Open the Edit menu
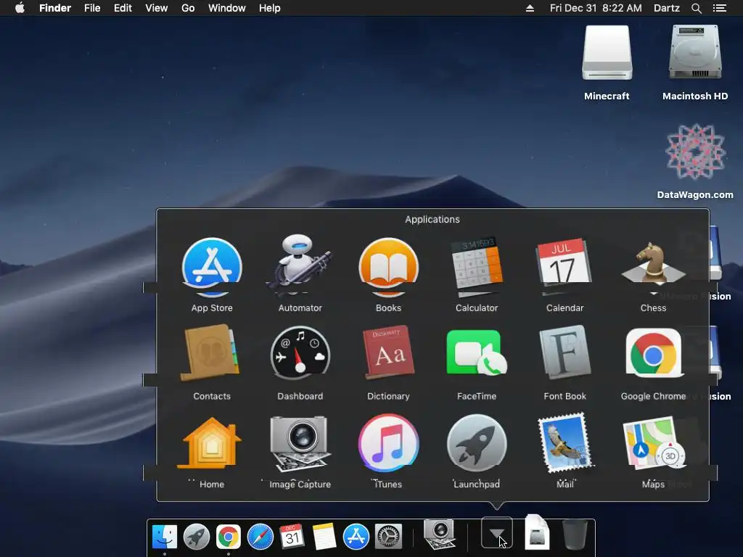The width and height of the screenshot is (743, 557). tap(123, 8)
